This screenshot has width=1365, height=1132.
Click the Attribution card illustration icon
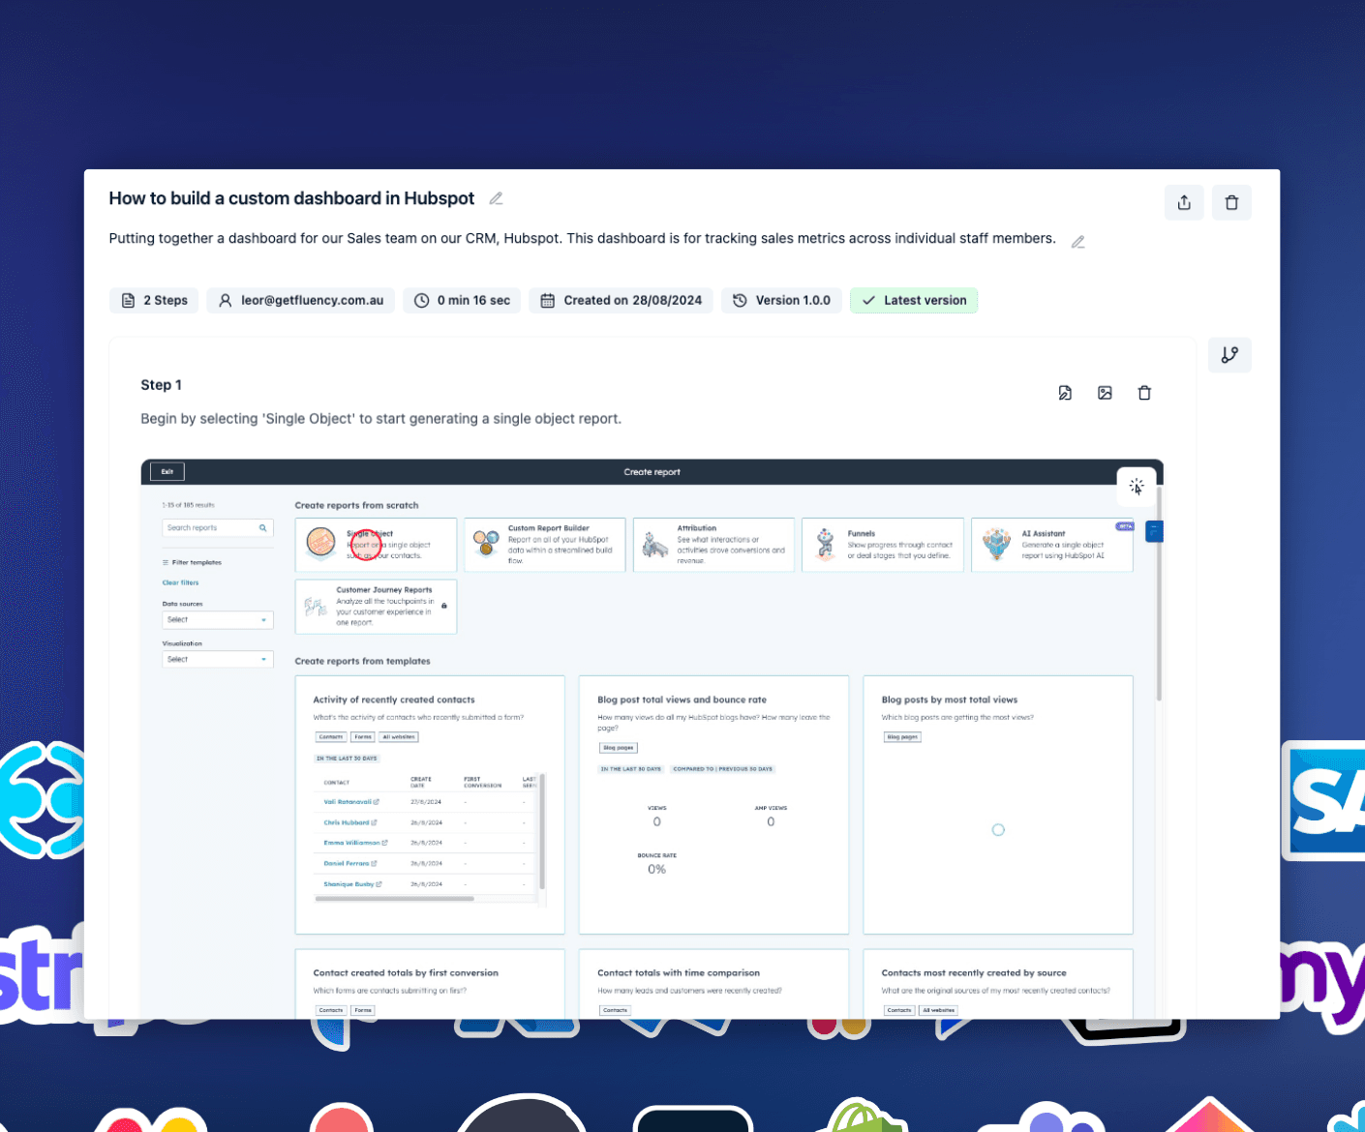[x=655, y=546]
